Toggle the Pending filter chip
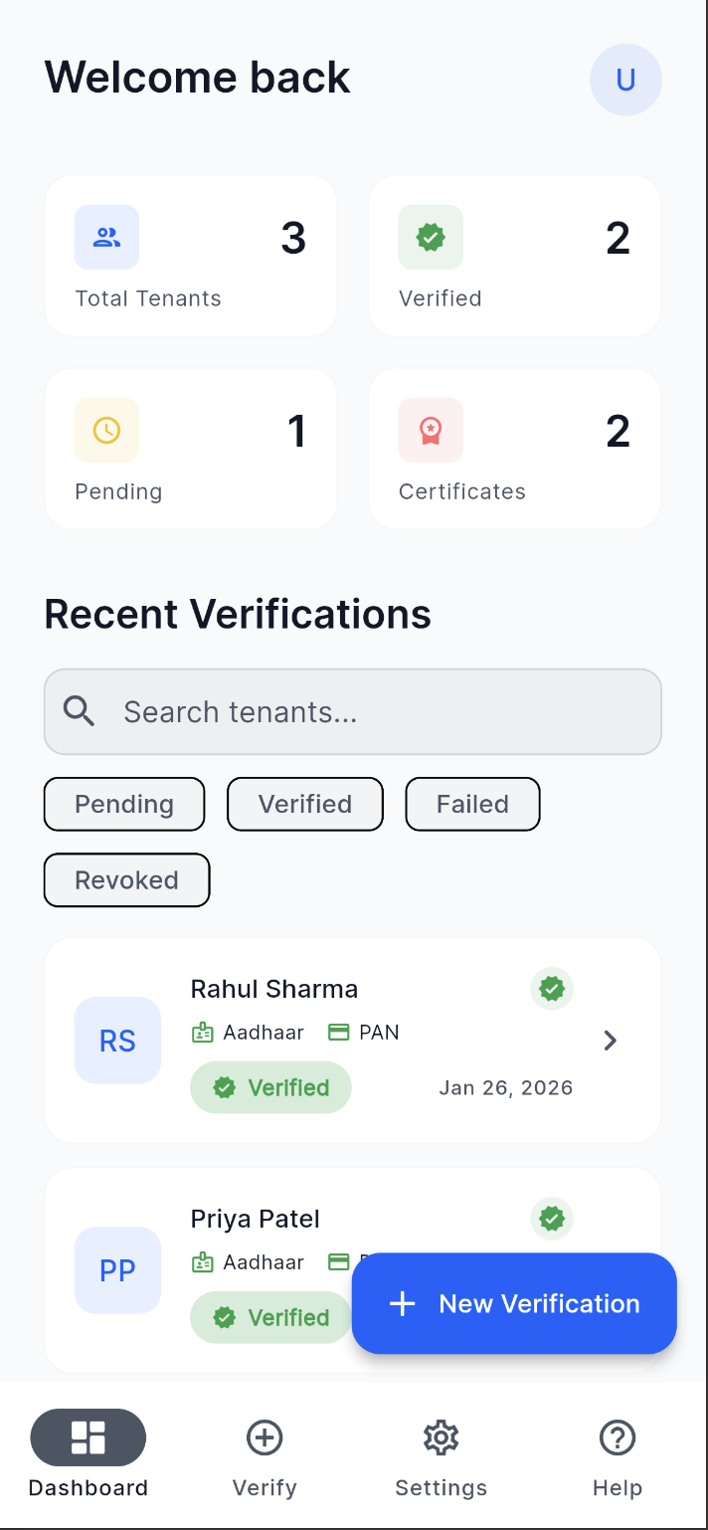The height and width of the screenshot is (1530, 708). (124, 804)
